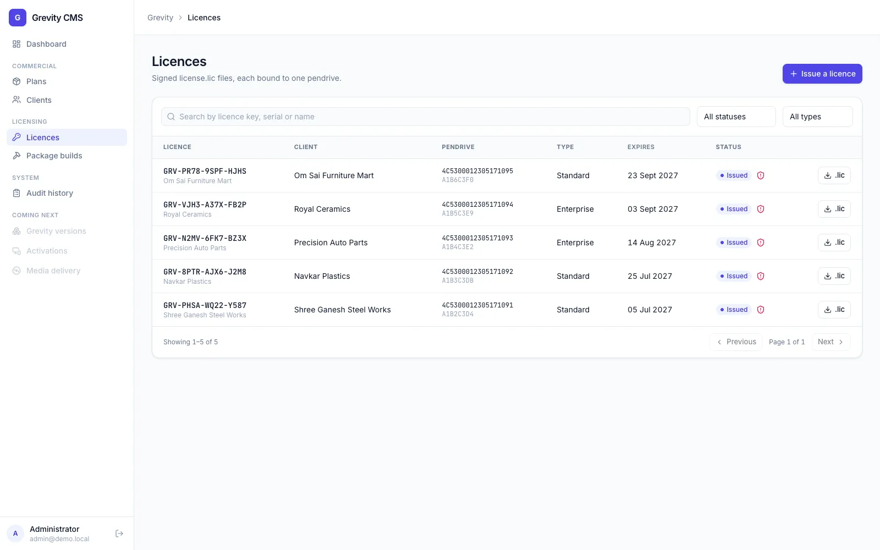The image size is (880, 550).
Task: Click the Grevity CMS logo icon
Action: point(18,18)
